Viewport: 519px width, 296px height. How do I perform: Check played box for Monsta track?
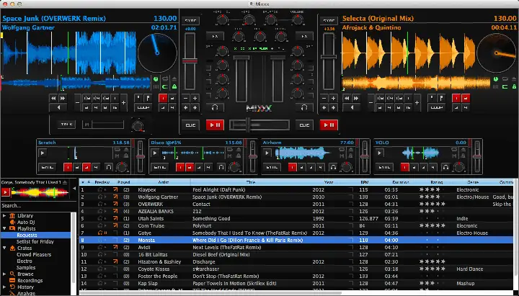pyautogui.click(x=115, y=240)
